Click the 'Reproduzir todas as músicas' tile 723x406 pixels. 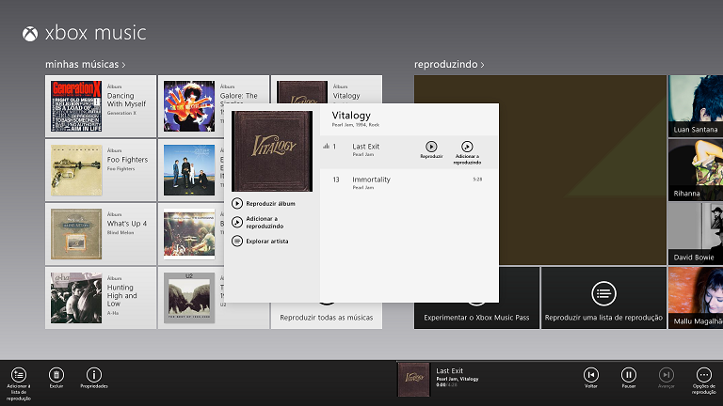pos(327,316)
